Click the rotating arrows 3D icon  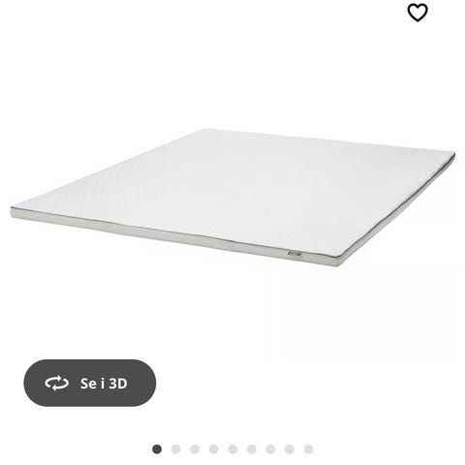56,383
